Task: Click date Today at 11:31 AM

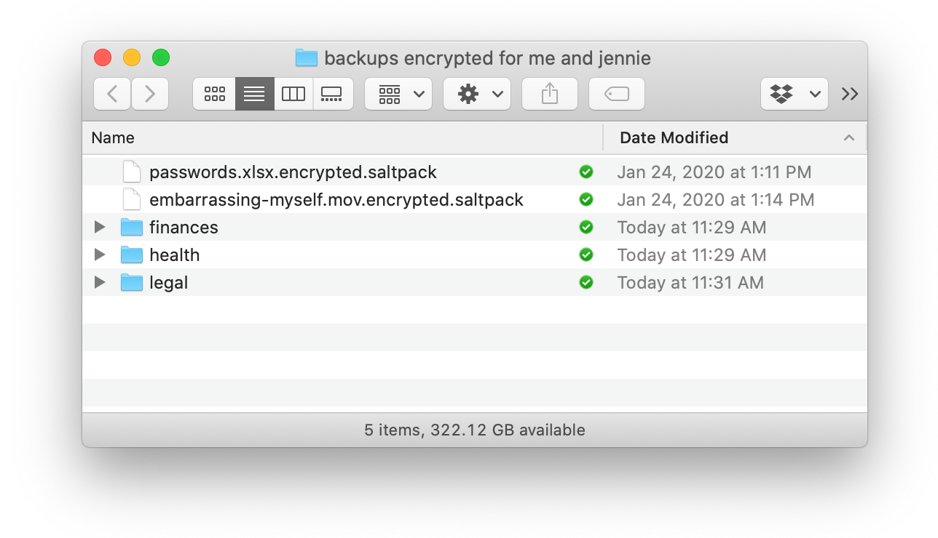Action: click(x=690, y=283)
